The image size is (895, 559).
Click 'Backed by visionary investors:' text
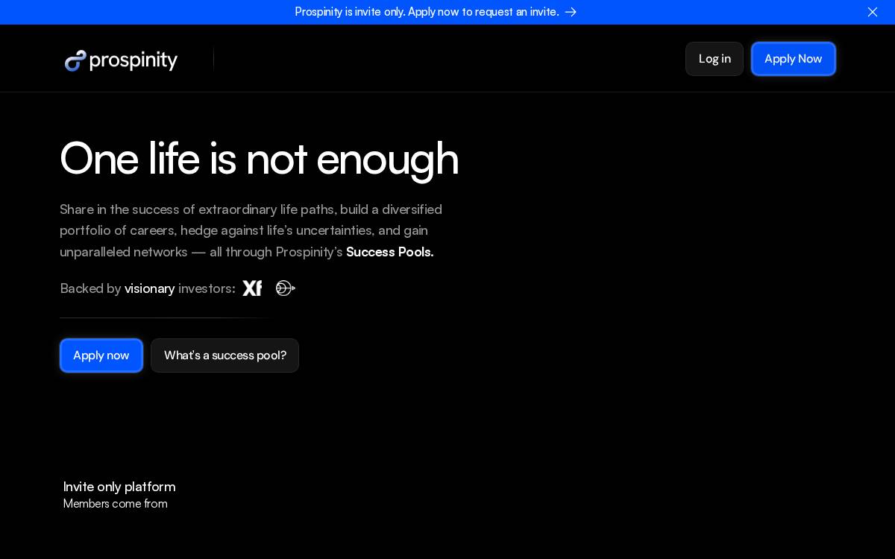click(x=148, y=288)
